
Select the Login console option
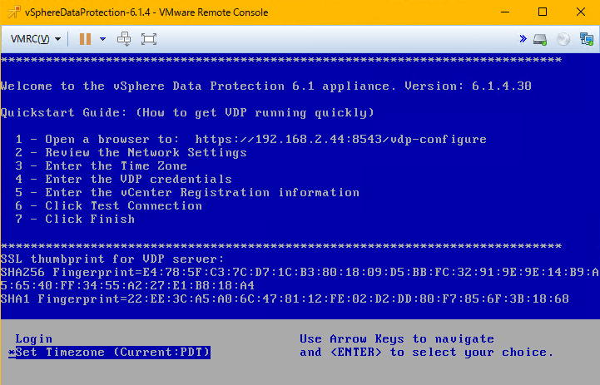(33, 338)
